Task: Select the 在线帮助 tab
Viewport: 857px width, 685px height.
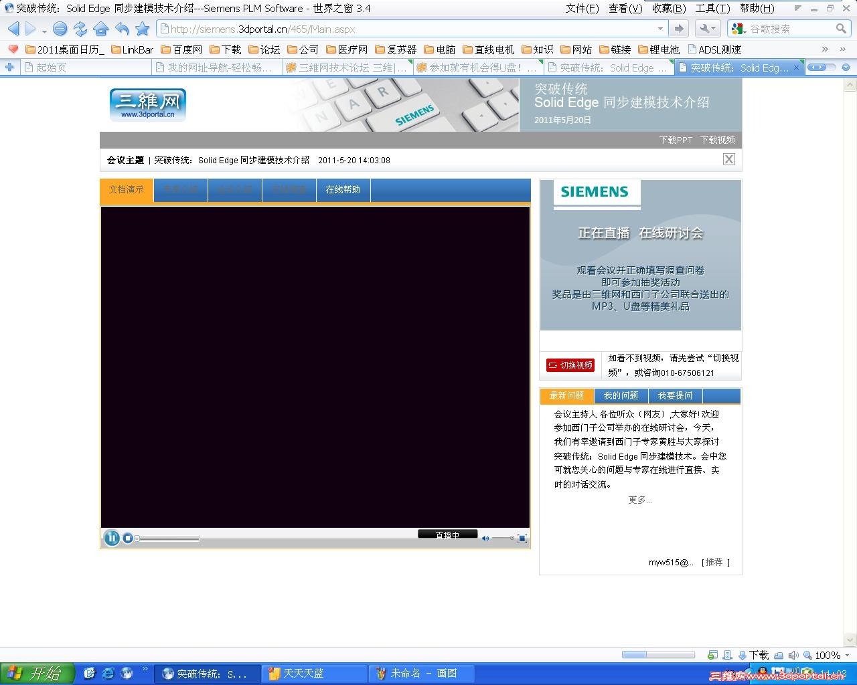Action: (x=343, y=190)
